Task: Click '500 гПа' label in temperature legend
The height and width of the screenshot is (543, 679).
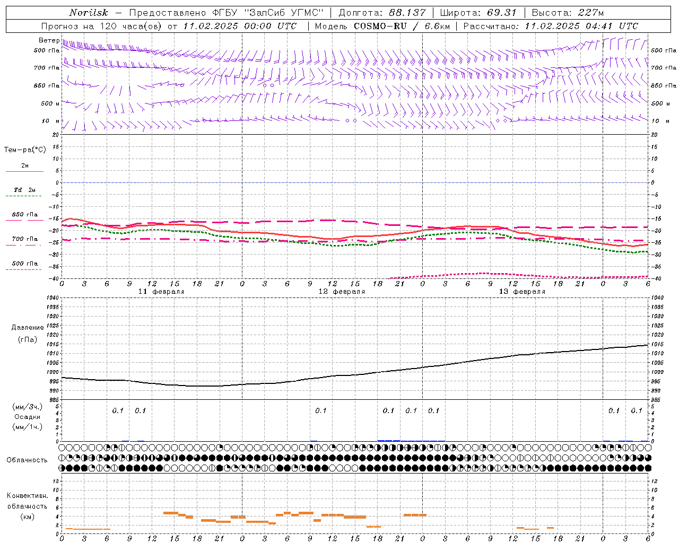Action: tap(25, 264)
